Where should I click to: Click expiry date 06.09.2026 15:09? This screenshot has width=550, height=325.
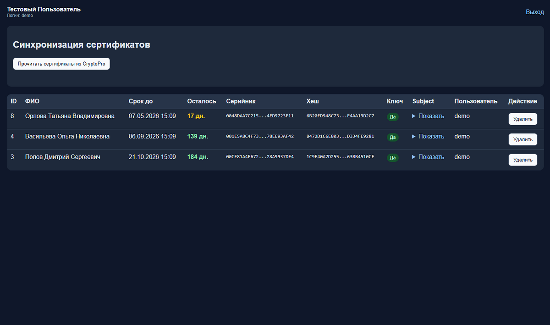(152, 136)
